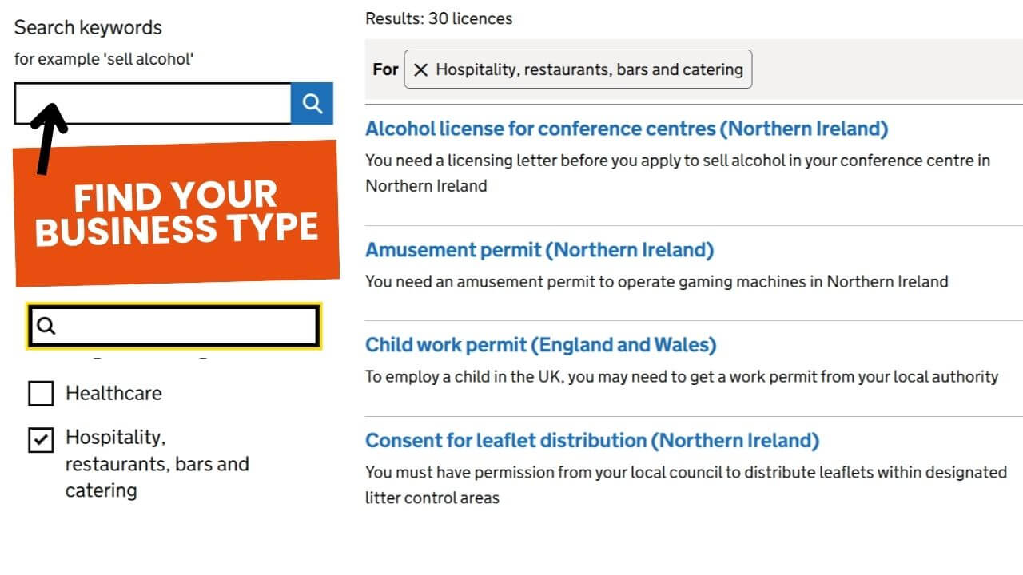Open Alcohol license for conference centres link
This screenshot has width=1023, height=575.
point(627,129)
